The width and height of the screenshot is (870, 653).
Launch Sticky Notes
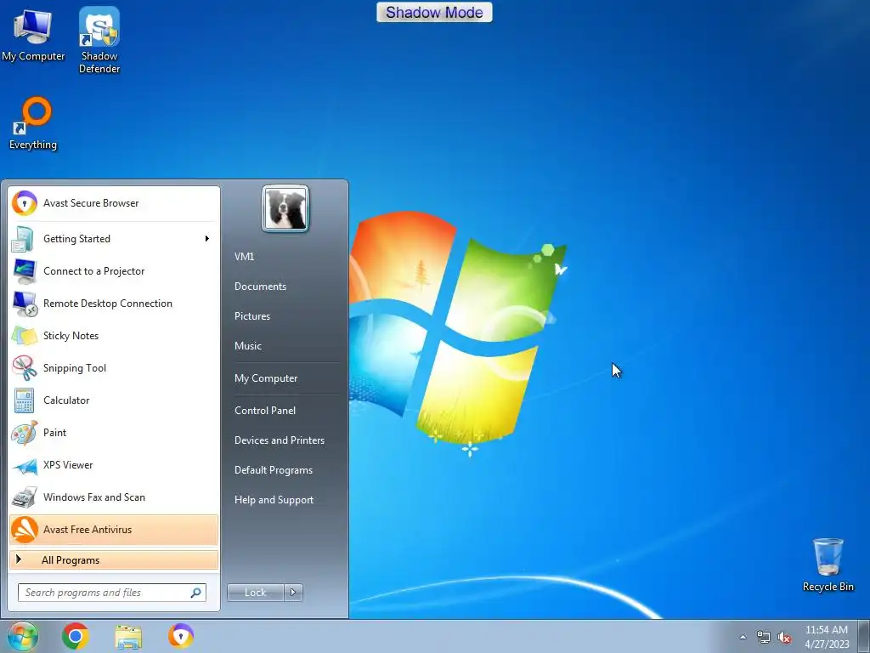click(x=114, y=335)
